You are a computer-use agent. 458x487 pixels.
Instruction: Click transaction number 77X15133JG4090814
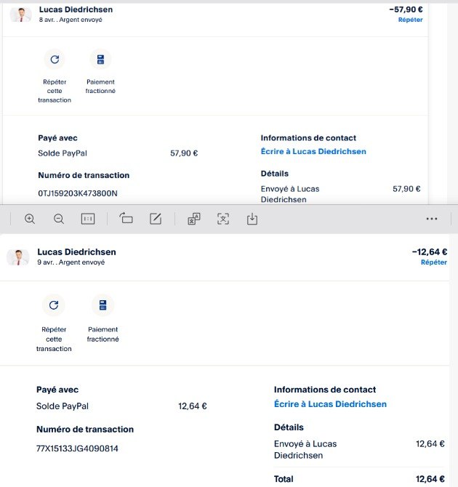coord(77,448)
